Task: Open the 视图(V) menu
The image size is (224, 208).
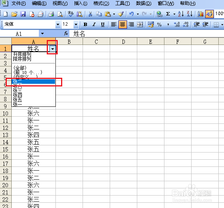Action: pos(60,3)
